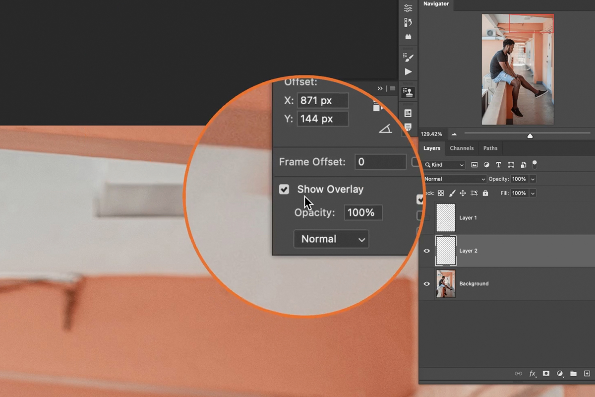Lock image pixels brush icon
595x397 pixels.
coord(452,193)
